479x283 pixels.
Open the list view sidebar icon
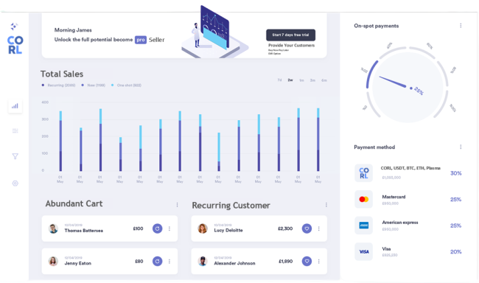click(15, 130)
